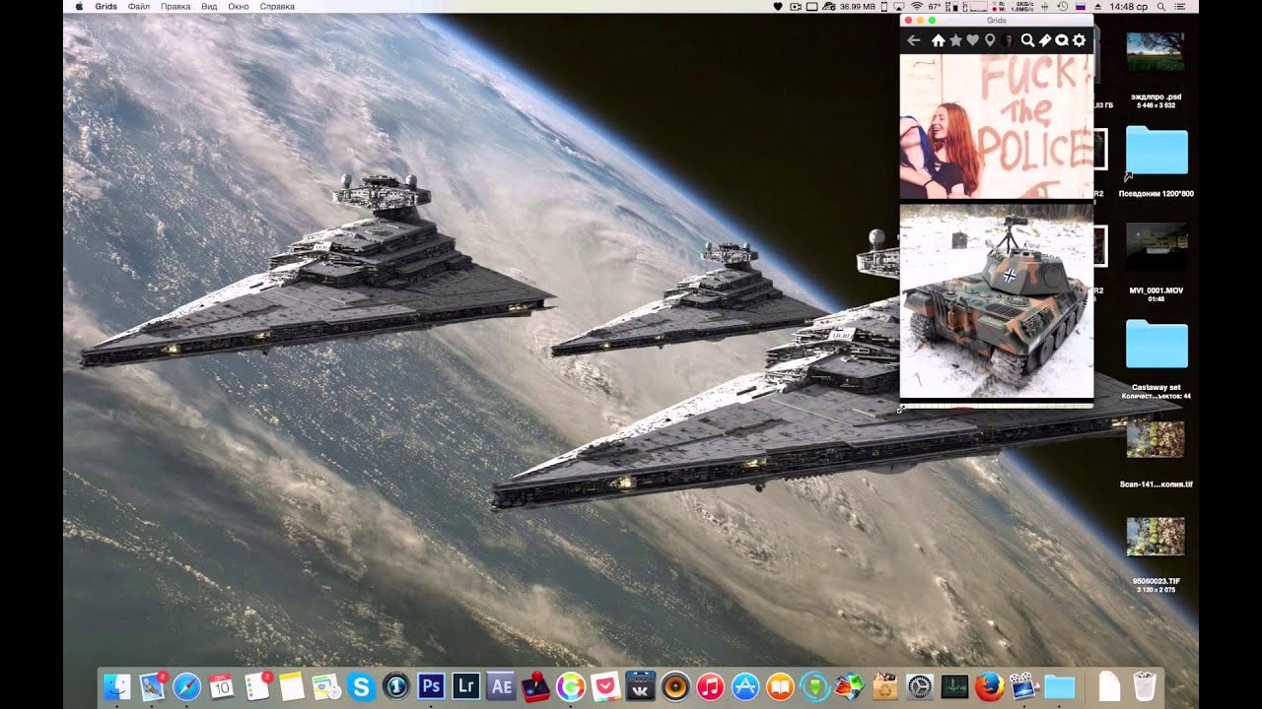Open 1Password in the Dock
The height and width of the screenshot is (709, 1262).
point(396,686)
